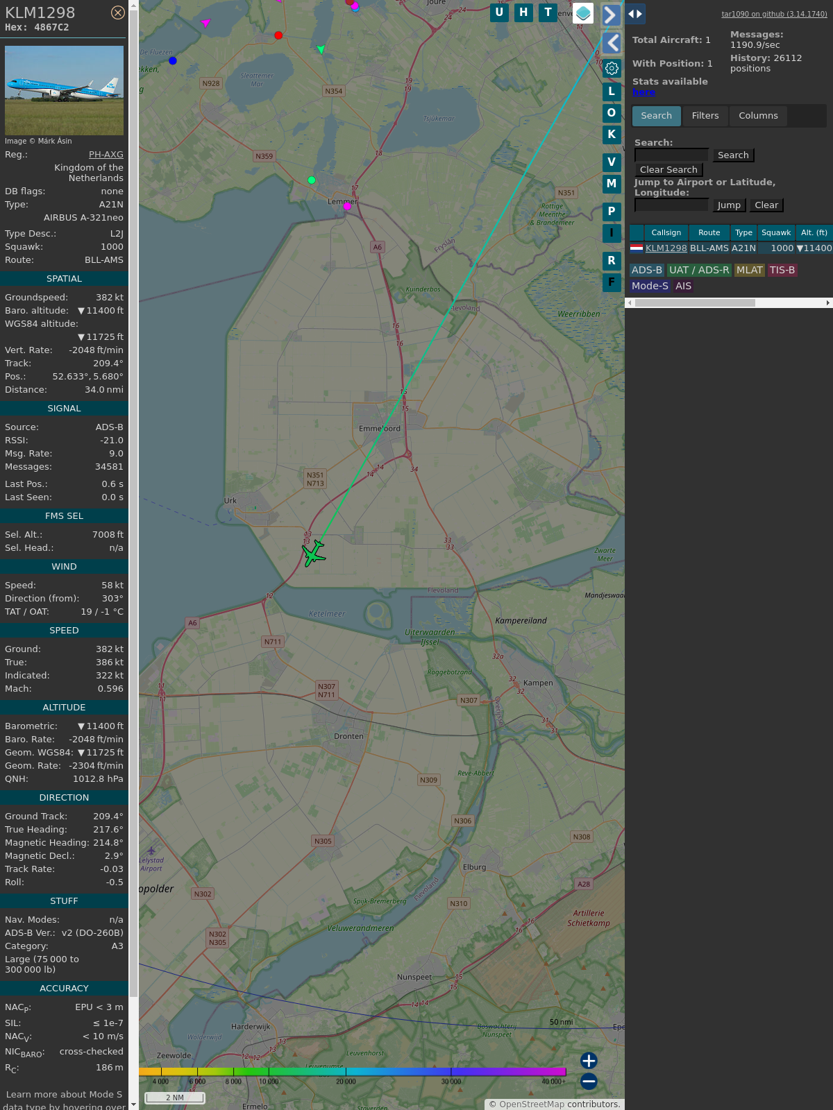Screen dimensions: 833x1110
Task: Toggle the O map button
Action: click(612, 113)
